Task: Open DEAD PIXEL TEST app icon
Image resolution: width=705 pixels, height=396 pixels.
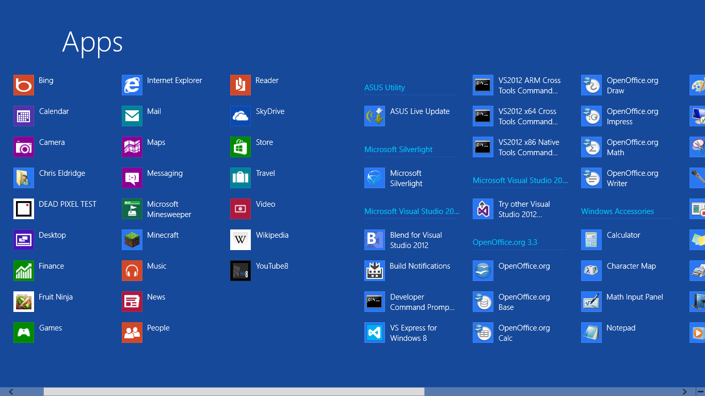Action: [x=24, y=209]
